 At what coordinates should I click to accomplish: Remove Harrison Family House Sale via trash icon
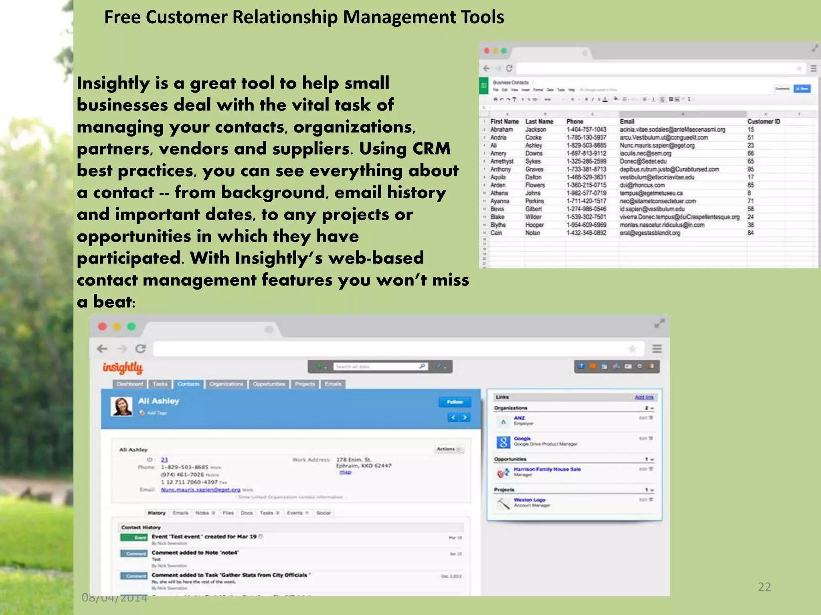click(651, 468)
